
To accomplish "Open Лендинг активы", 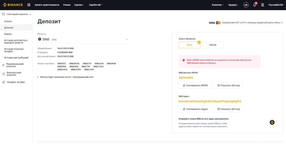I will click(16, 82).
